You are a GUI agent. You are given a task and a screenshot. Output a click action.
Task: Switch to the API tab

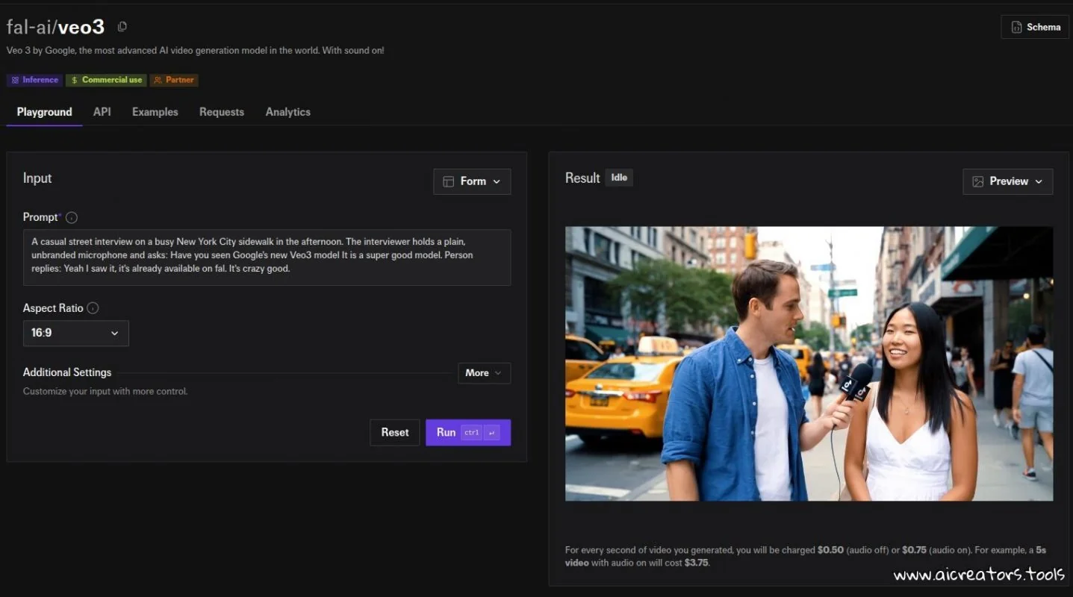(102, 112)
